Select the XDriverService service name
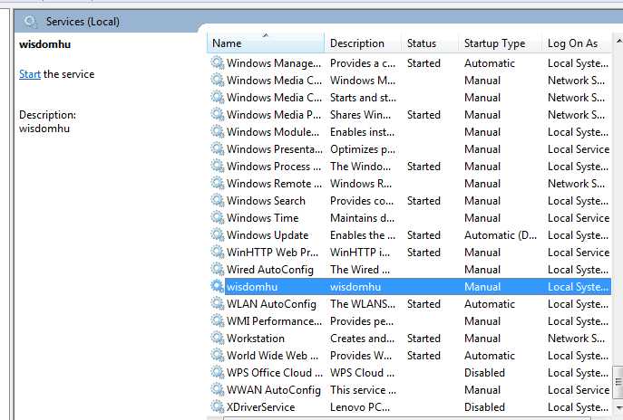The height and width of the screenshot is (420, 623). tap(260, 407)
